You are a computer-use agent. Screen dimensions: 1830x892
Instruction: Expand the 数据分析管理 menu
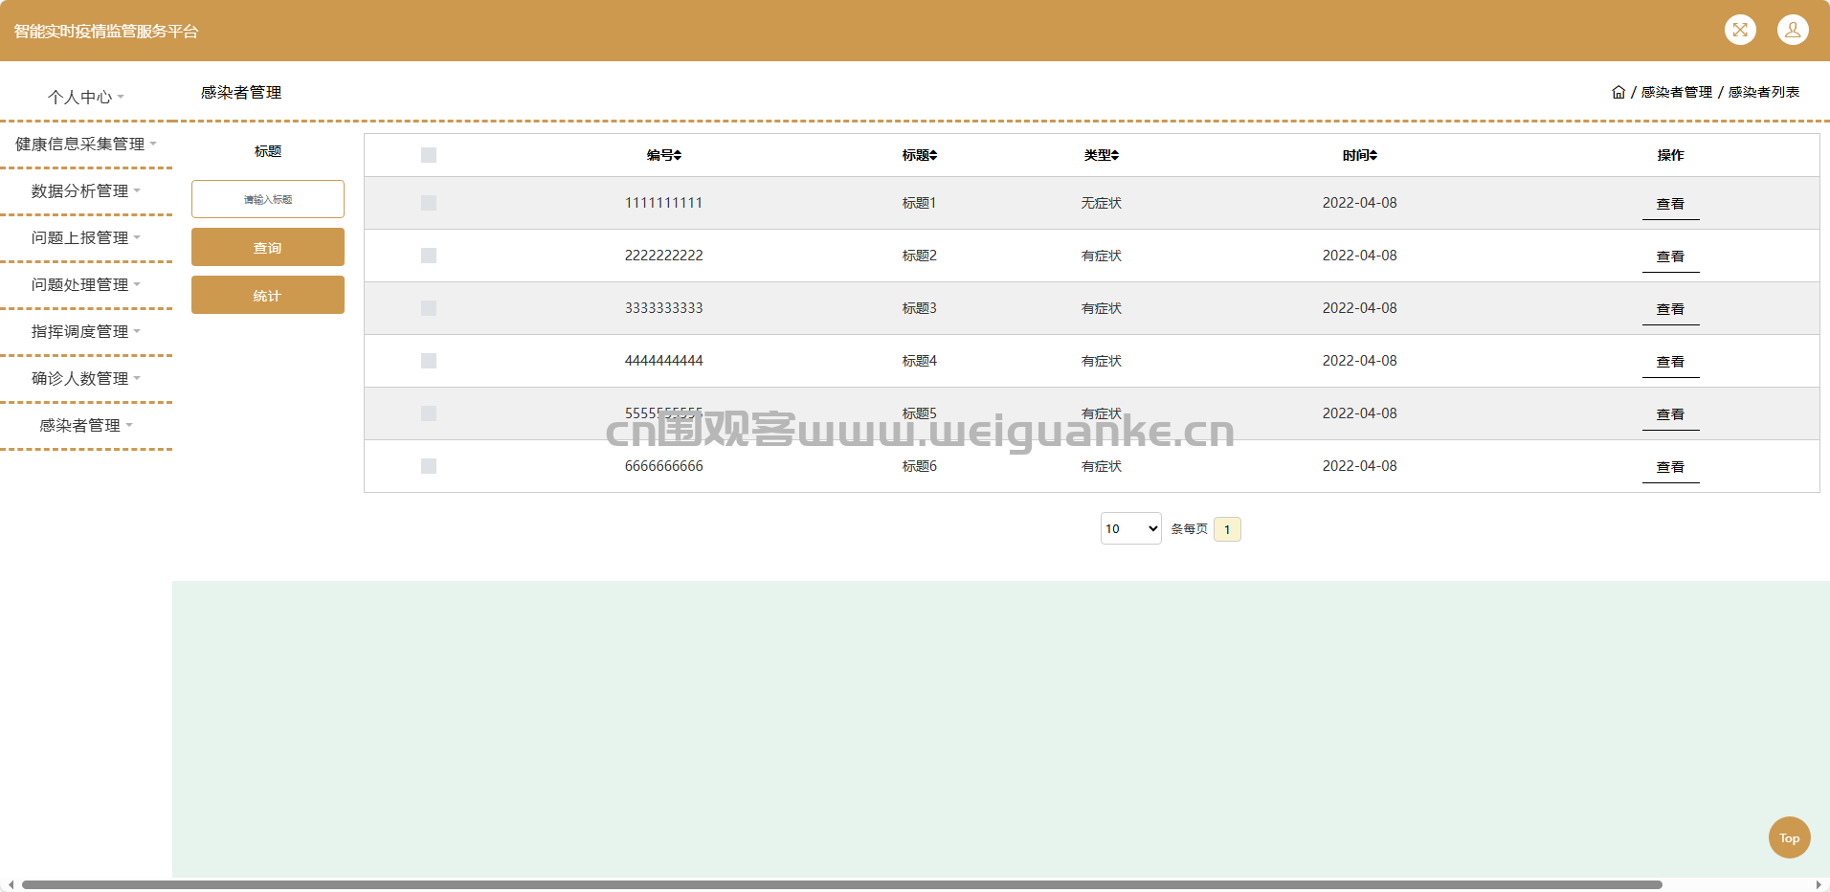tap(86, 190)
